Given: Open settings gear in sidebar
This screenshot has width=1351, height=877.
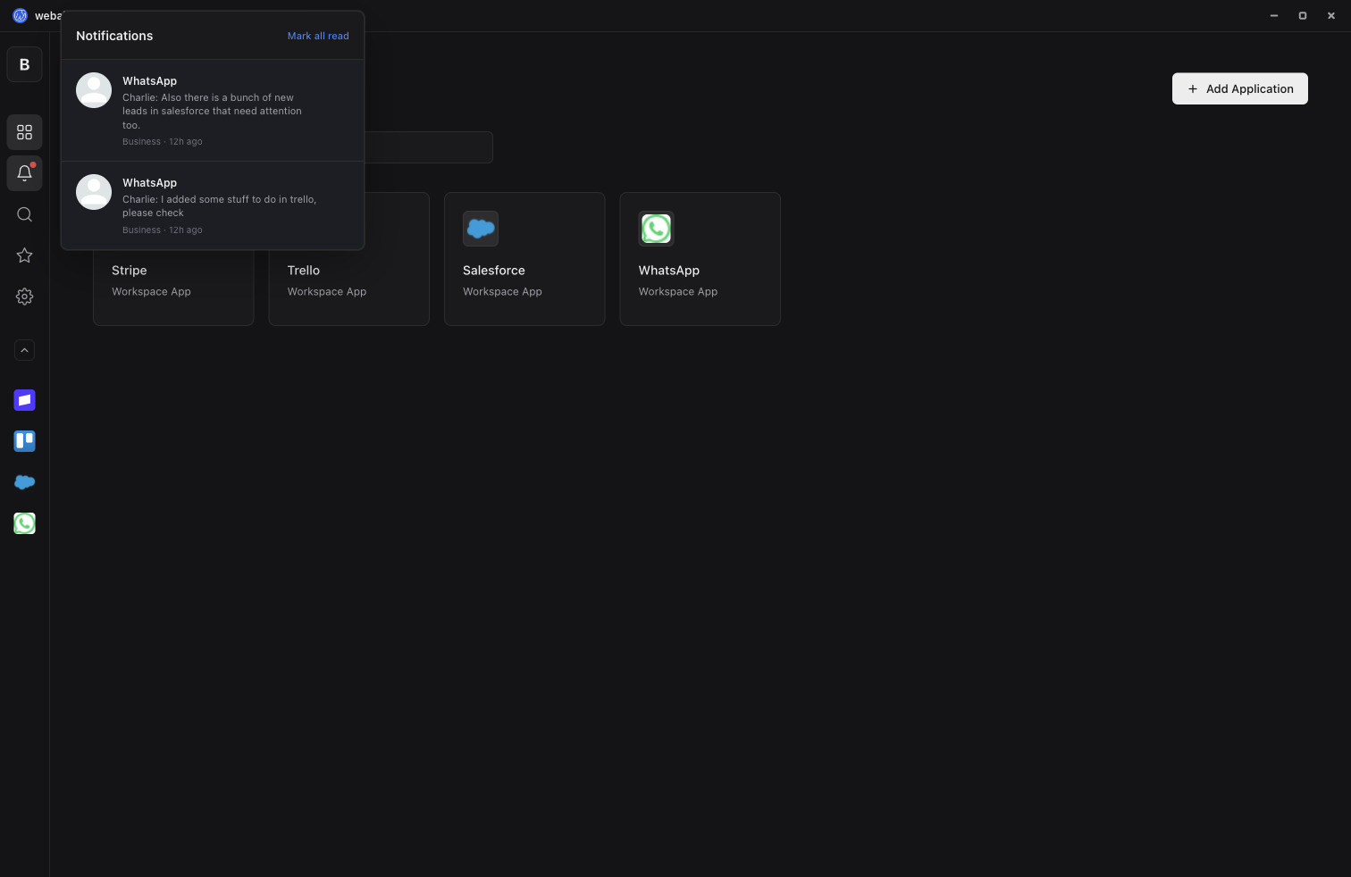Looking at the screenshot, I should point(24,297).
